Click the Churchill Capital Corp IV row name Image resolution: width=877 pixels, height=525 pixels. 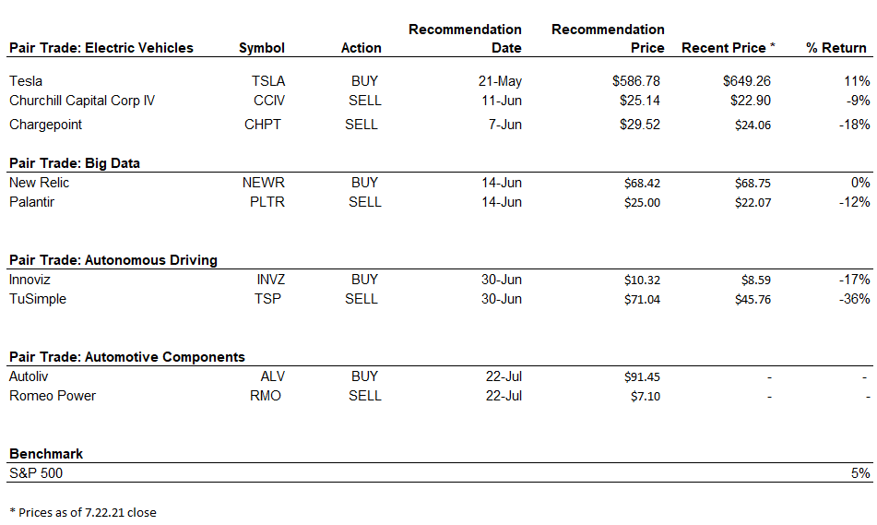click(82, 101)
